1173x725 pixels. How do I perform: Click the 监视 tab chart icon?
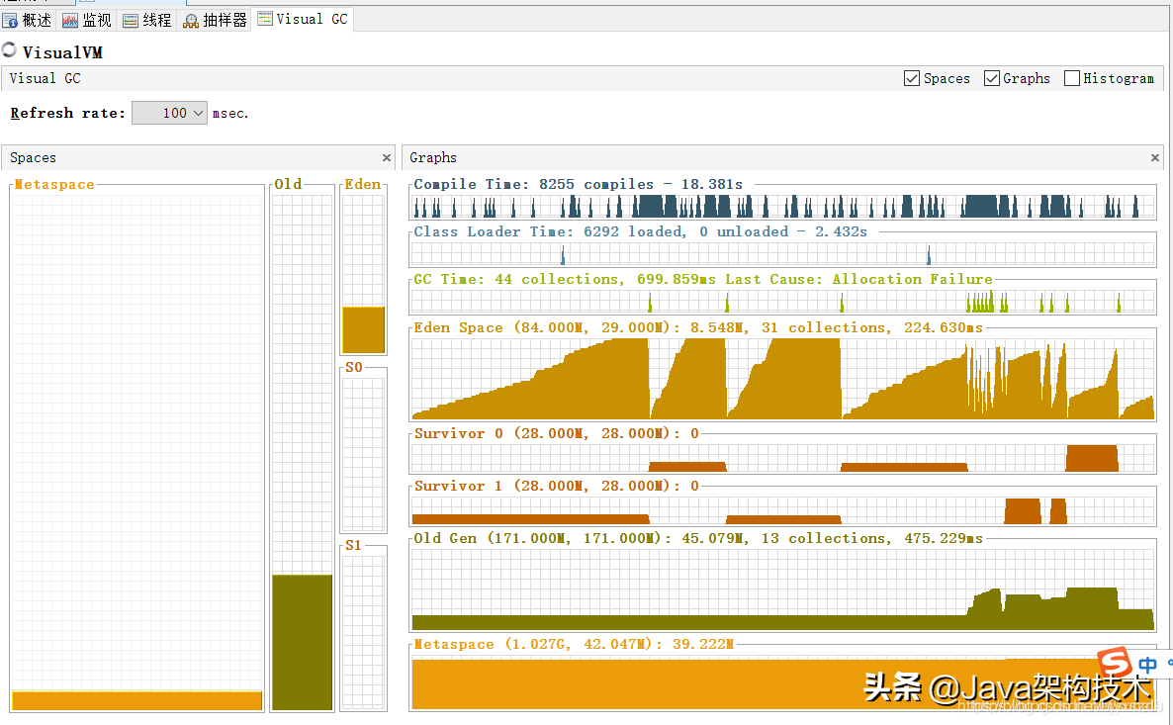69,21
